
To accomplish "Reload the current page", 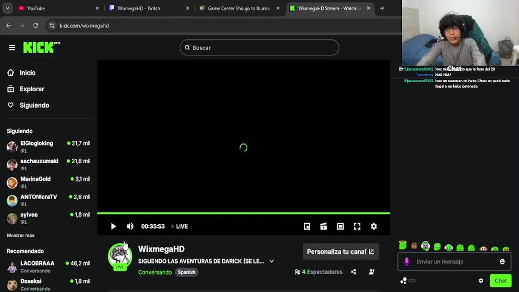I will tap(36, 26).
